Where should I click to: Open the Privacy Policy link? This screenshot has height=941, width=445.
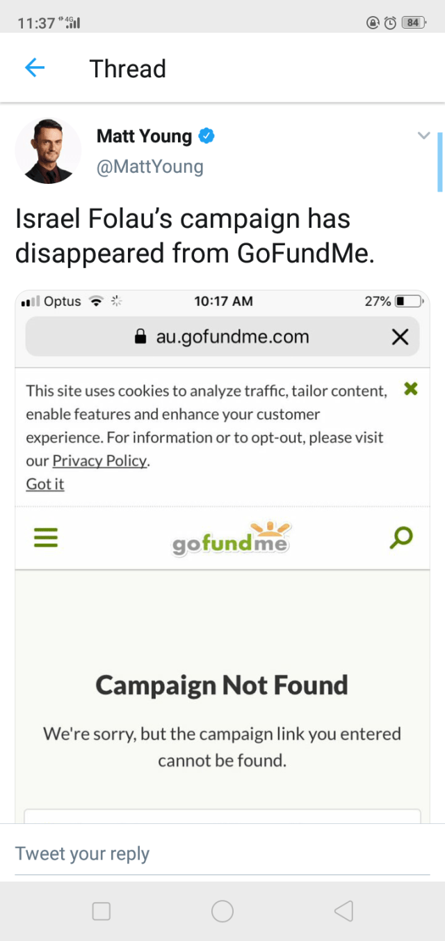pyautogui.click(x=99, y=460)
